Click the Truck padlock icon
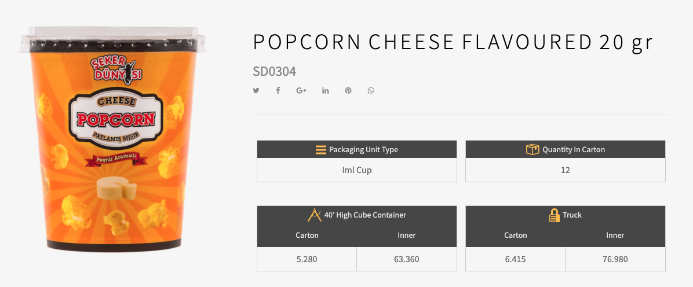693x287 pixels. 554,215
